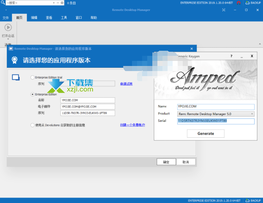Click the help question mark in Keygen

[232, 56]
